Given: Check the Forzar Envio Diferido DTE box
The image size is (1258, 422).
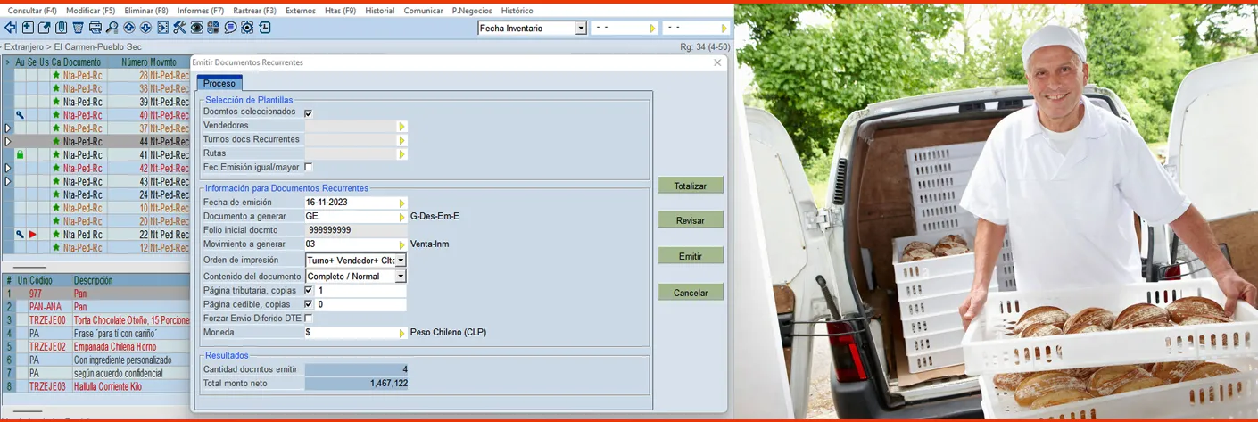Looking at the screenshot, I should [309, 319].
